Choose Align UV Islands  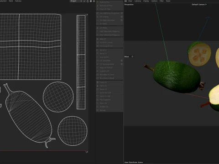(x=109, y=67)
